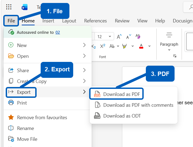Click the Print printer icon
Image resolution: width=193 pixels, height=147 pixels.
click(11, 102)
